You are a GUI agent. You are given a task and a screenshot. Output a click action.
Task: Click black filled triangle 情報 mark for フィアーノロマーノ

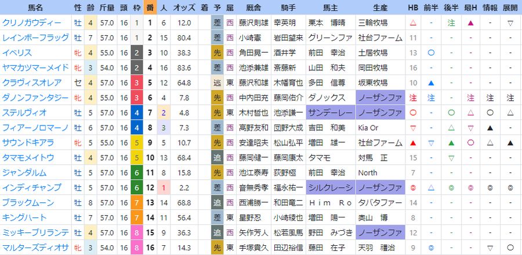click(x=490, y=127)
